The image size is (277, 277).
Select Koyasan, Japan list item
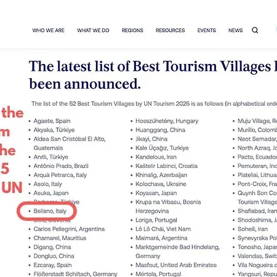156,193
